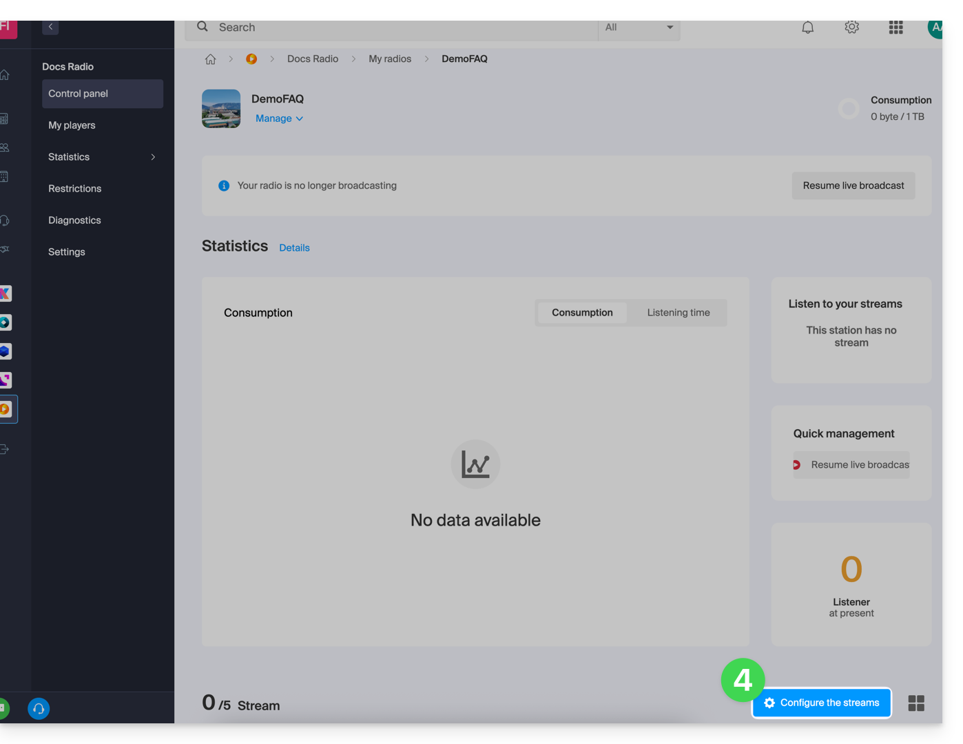Open the All search filter dropdown
This screenshot has height=744, width=963.
[x=639, y=28]
